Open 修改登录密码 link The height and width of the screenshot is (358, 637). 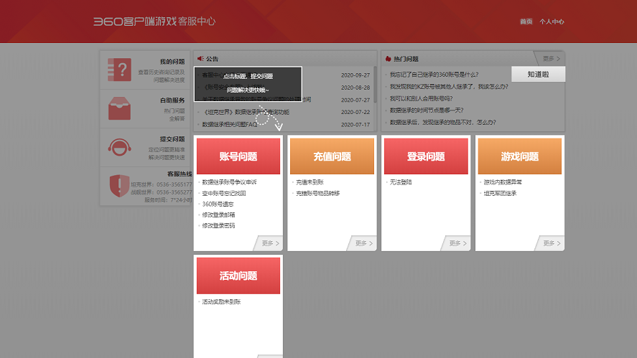click(x=218, y=226)
